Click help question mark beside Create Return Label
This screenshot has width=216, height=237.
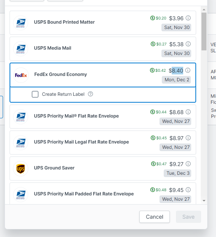(90, 94)
